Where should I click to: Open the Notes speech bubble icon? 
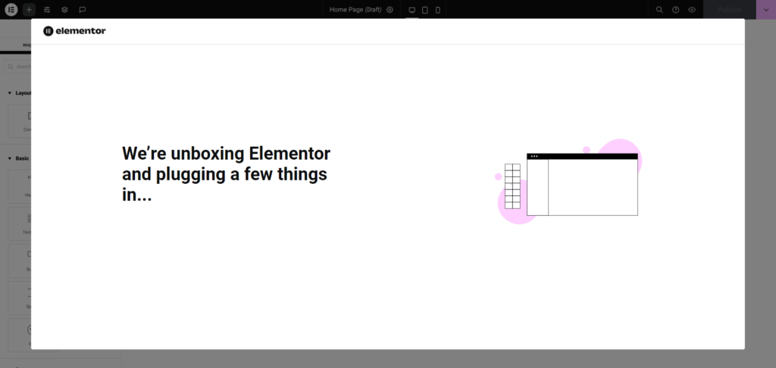pos(83,9)
